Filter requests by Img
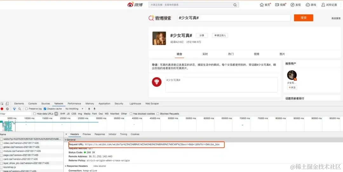Viewport: 343px width, 172px height. [x=80, y=114]
